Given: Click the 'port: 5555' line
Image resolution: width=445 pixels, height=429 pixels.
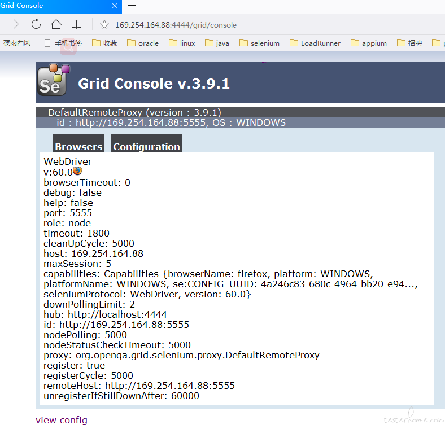Looking at the screenshot, I should click(x=68, y=213).
